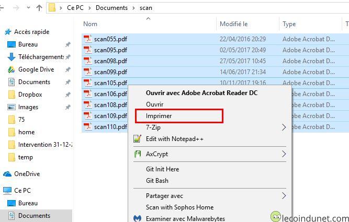
Task: Select Examiner avec Malwarebytes
Action: [x=185, y=219]
